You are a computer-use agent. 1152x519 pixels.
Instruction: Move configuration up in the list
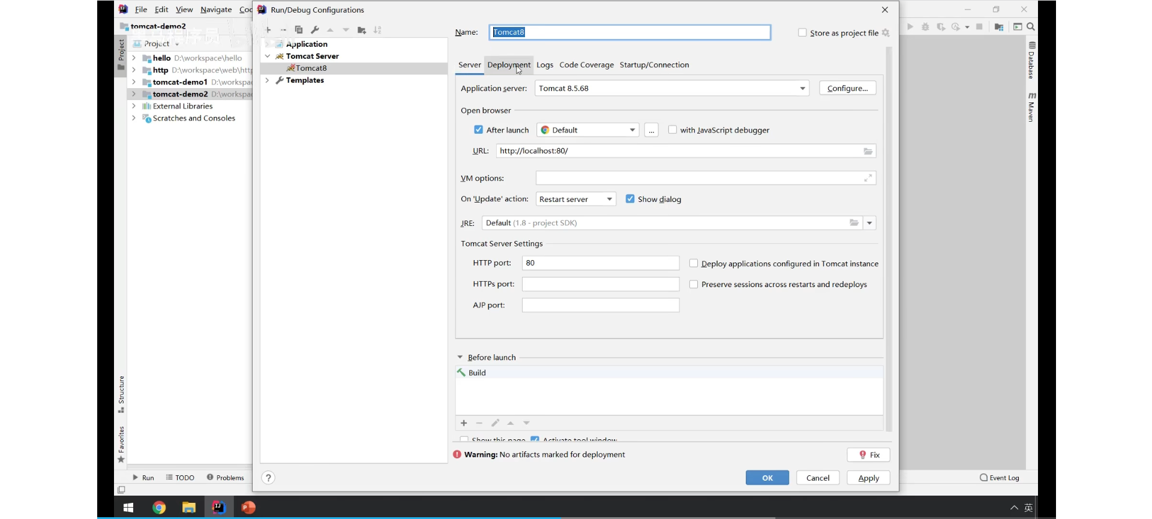[x=330, y=30]
